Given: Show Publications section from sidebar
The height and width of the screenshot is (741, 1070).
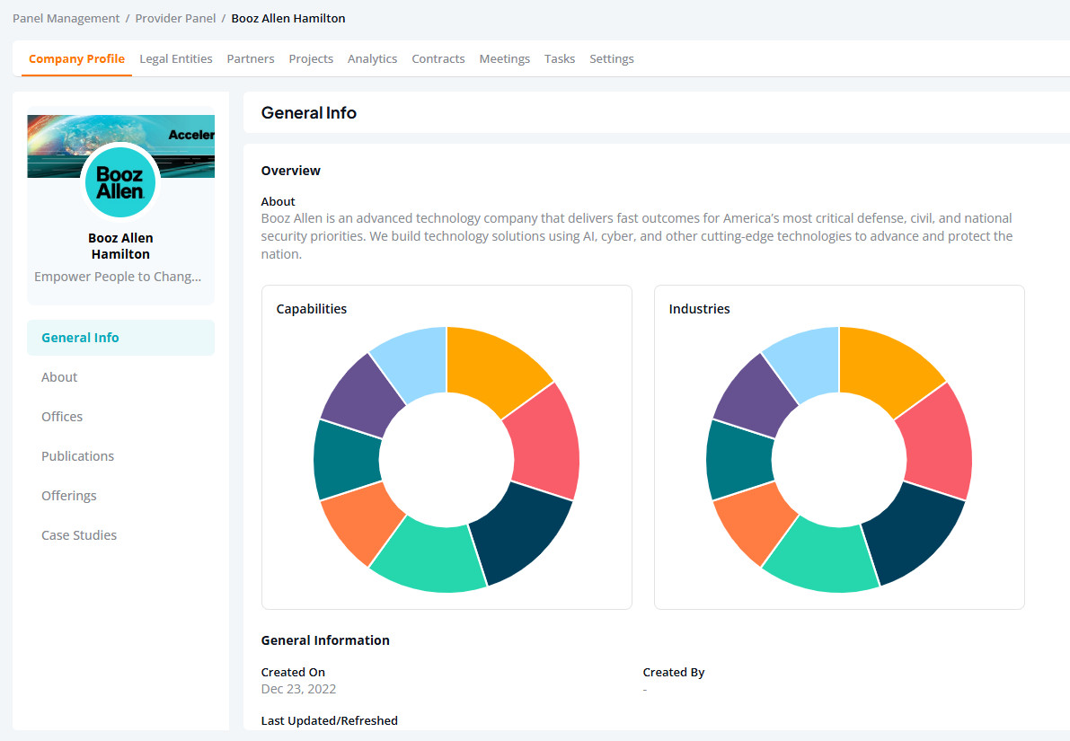Looking at the screenshot, I should click(x=78, y=456).
